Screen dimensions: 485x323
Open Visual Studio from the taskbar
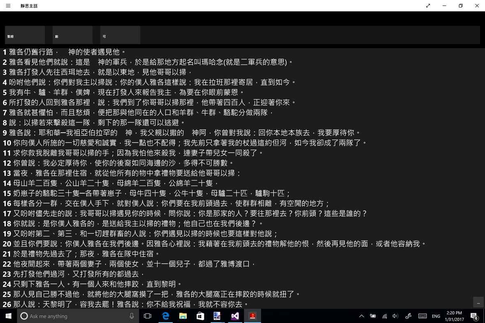point(235,316)
